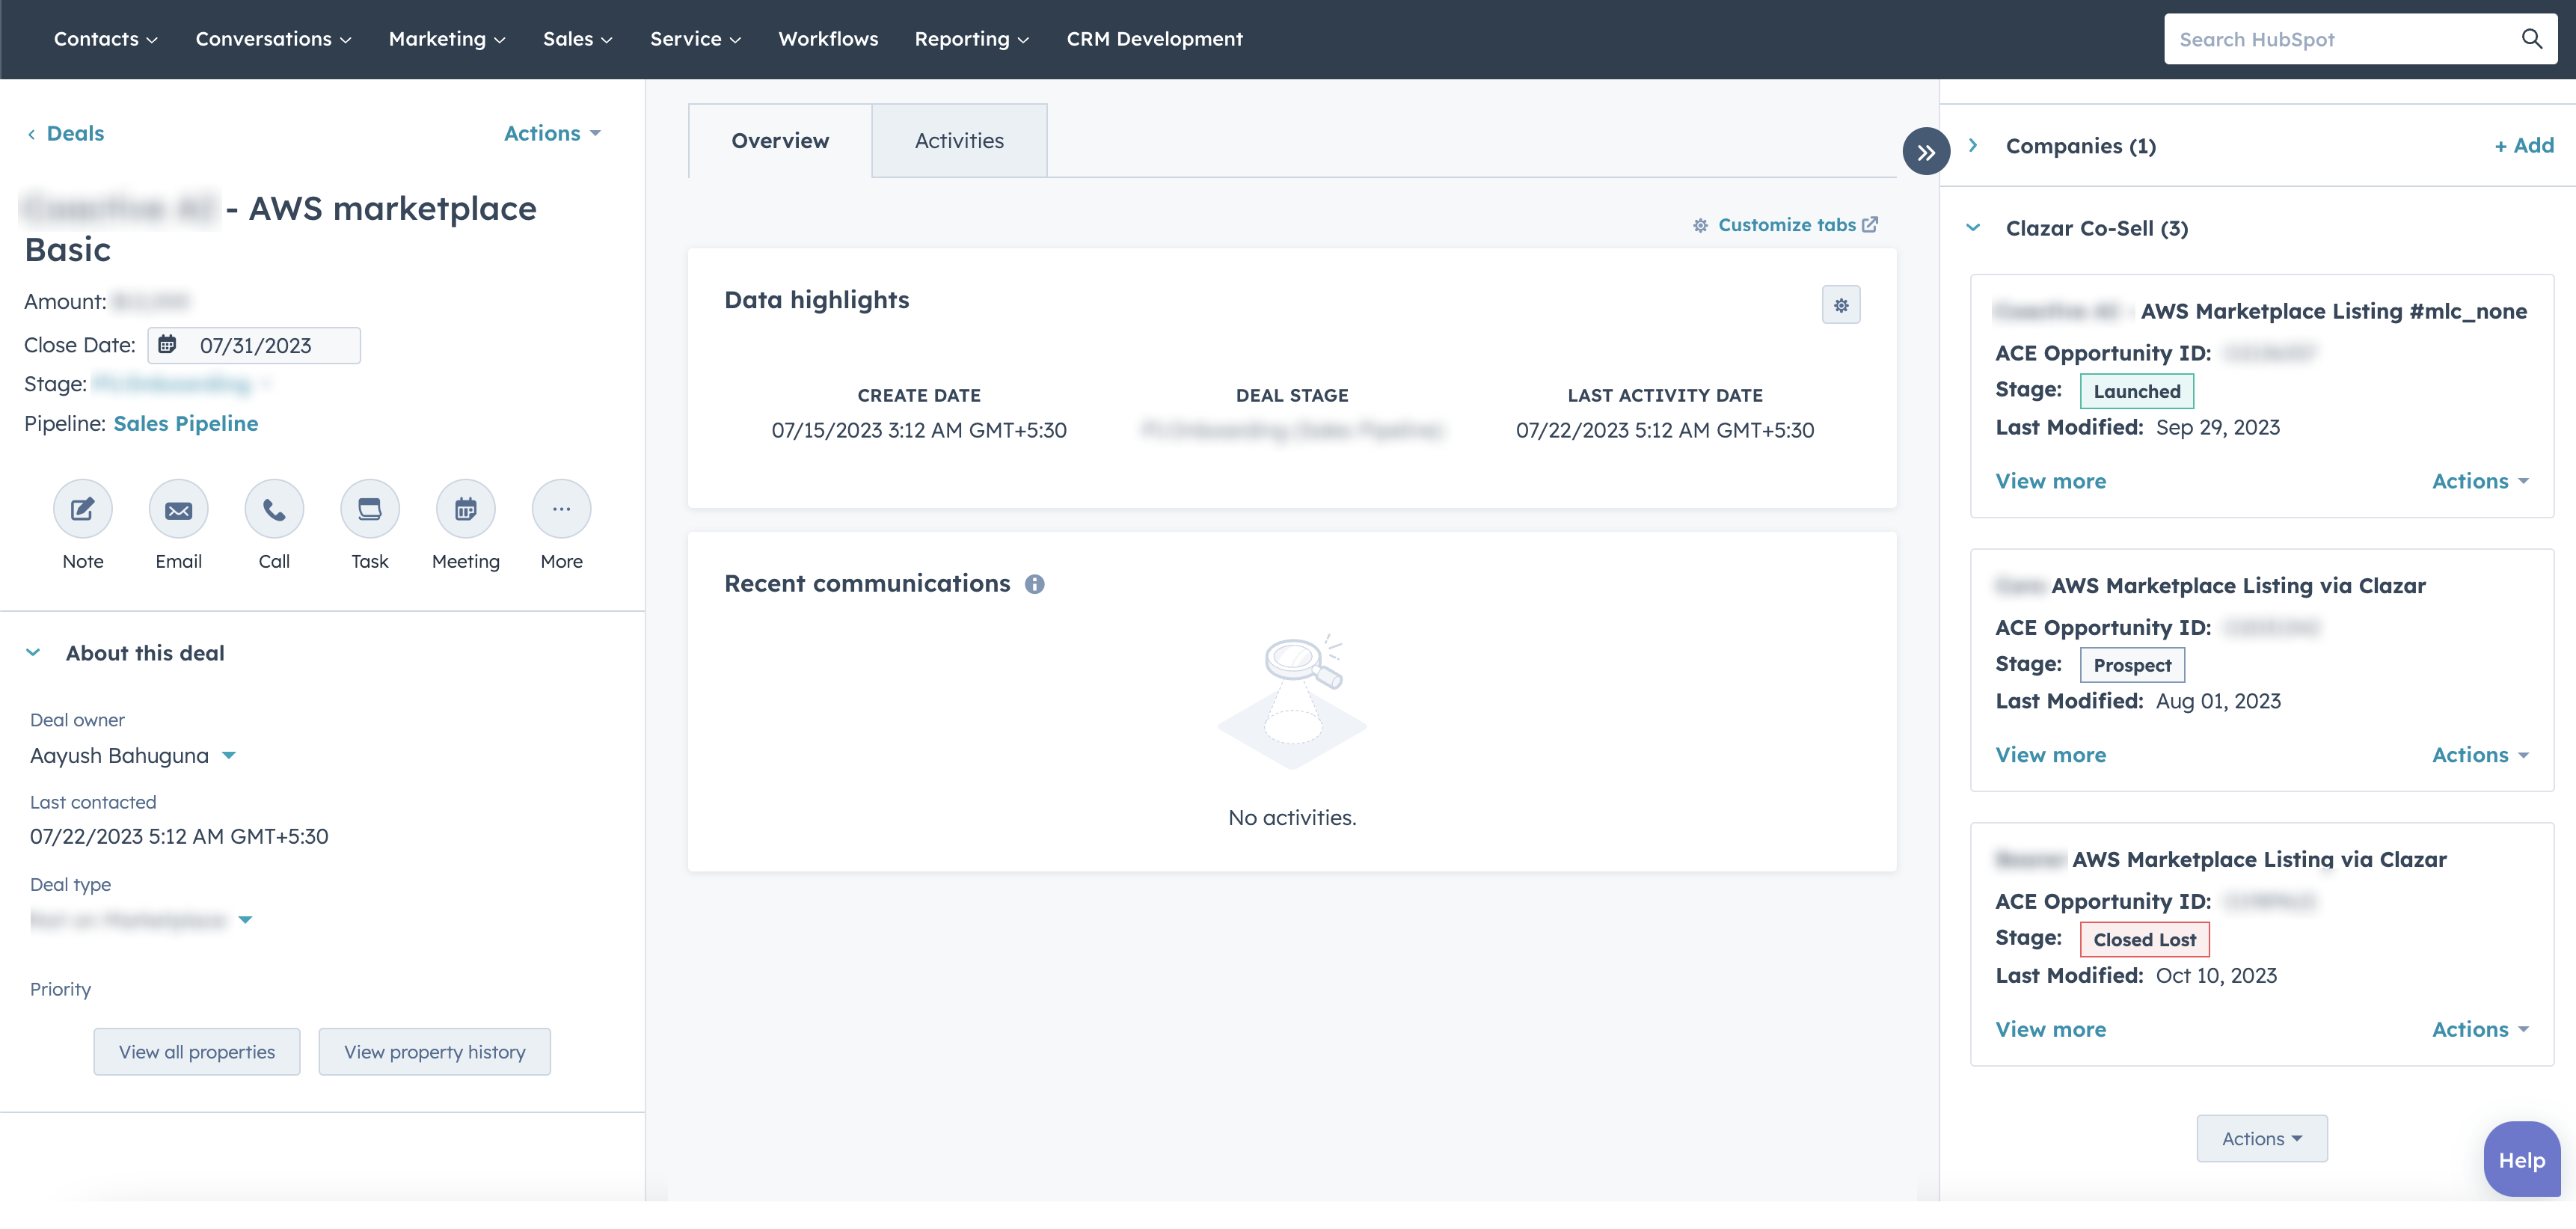Click the Last contacted value 07/22/2023 5:12 AM
Viewport: 2576px width, 1229px height.
(x=179, y=837)
